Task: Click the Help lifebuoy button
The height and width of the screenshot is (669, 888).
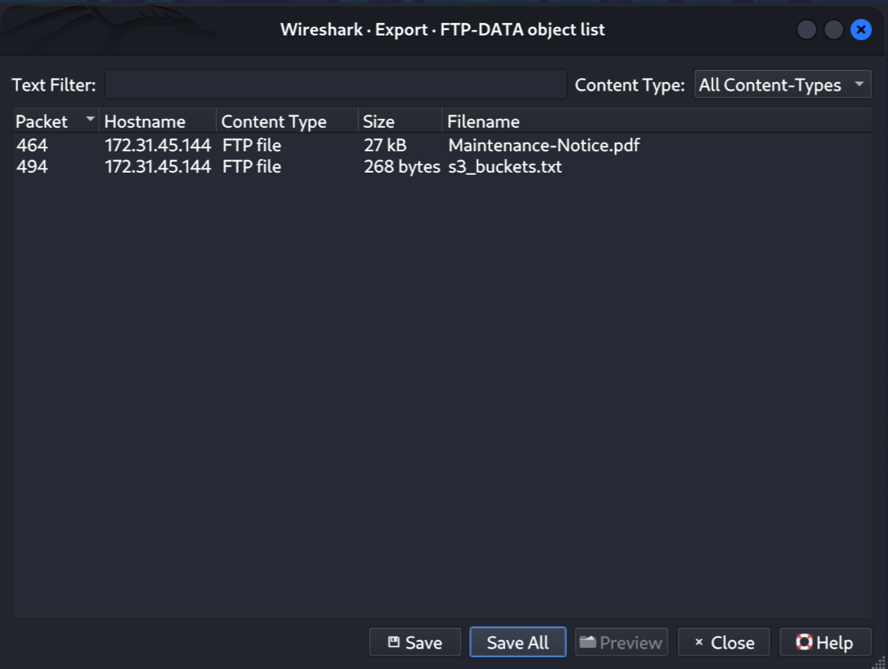Action: pyautogui.click(x=825, y=642)
